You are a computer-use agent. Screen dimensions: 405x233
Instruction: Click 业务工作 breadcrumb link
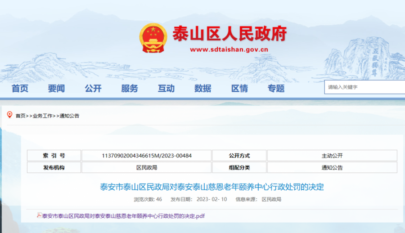pos(43,116)
